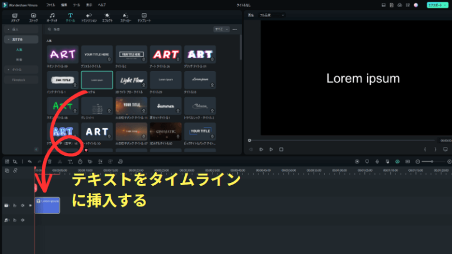Open the ファイル menu
Viewport: 452px width, 254px height.
click(51, 5)
